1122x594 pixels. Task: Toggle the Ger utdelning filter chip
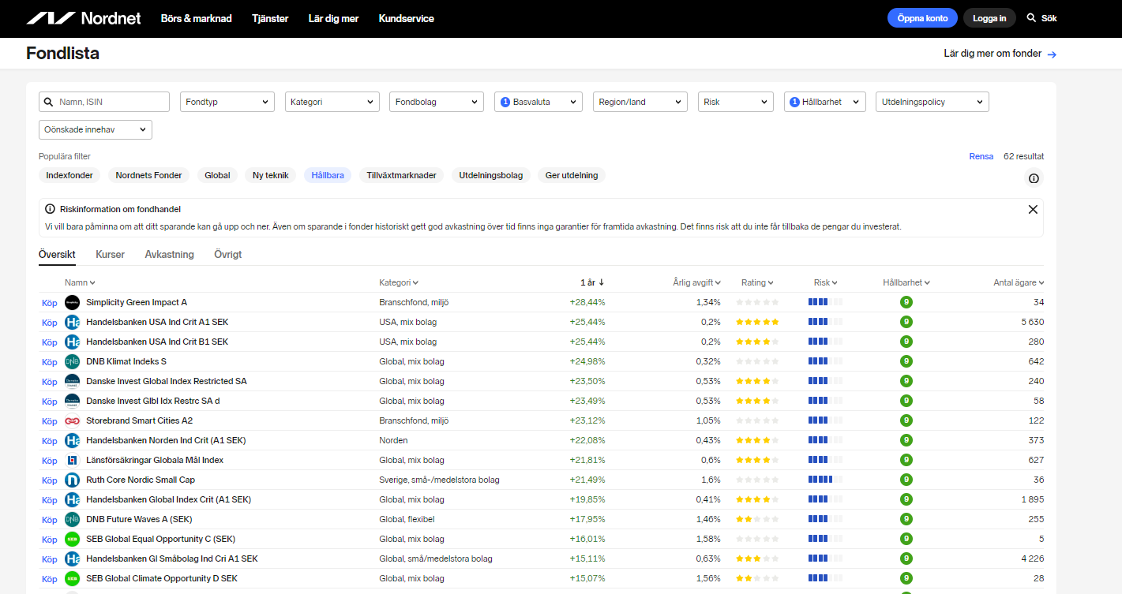tap(571, 175)
